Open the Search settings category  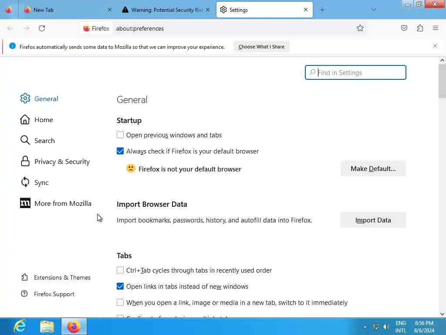[37, 140]
